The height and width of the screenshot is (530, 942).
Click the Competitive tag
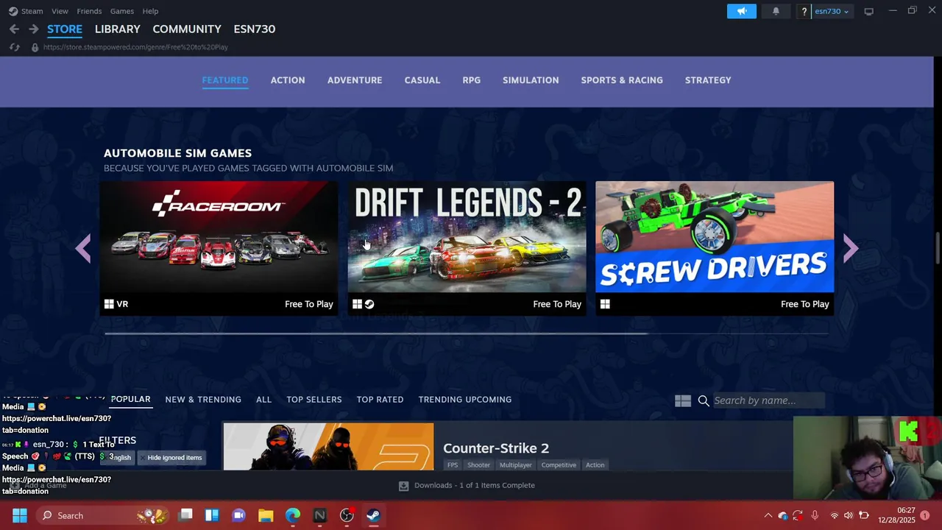559,464
